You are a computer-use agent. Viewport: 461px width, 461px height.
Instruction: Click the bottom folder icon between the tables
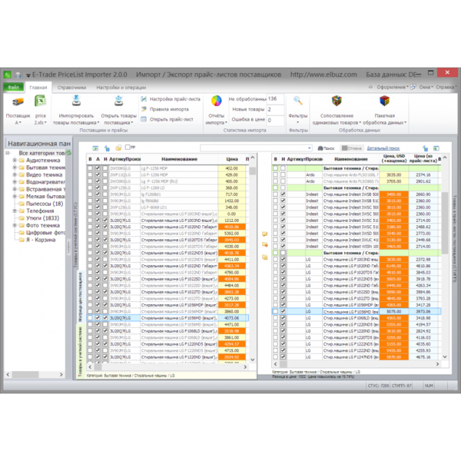click(265, 257)
